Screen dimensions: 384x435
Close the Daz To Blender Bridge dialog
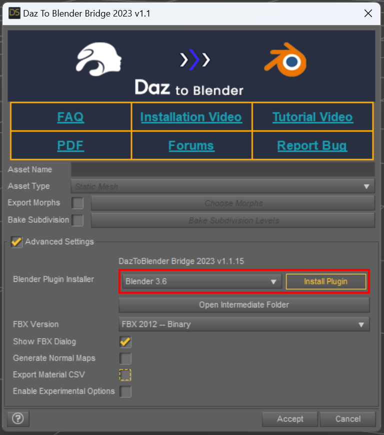pyautogui.click(x=368, y=14)
